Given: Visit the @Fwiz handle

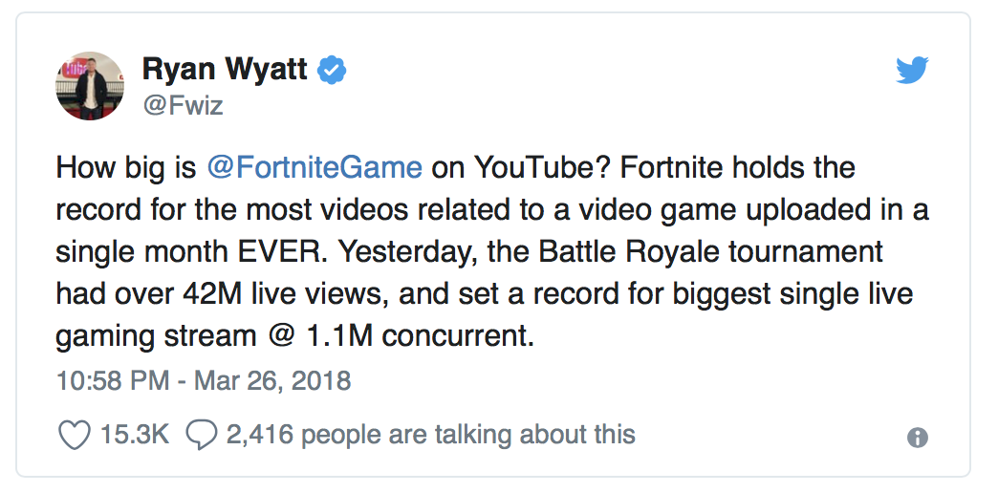Looking at the screenshot, I should coord(184,104).
